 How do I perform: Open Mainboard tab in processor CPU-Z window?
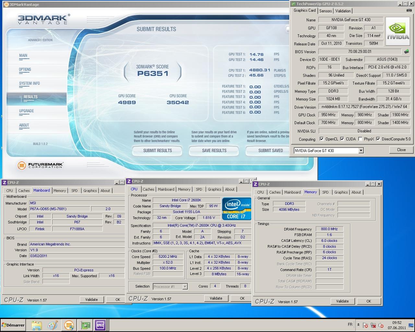[x=166, y=189]
